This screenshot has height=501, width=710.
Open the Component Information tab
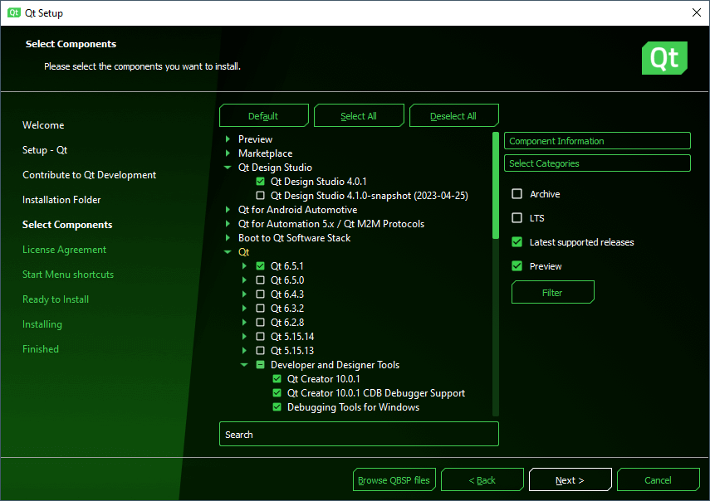click(x=597, y=141)
